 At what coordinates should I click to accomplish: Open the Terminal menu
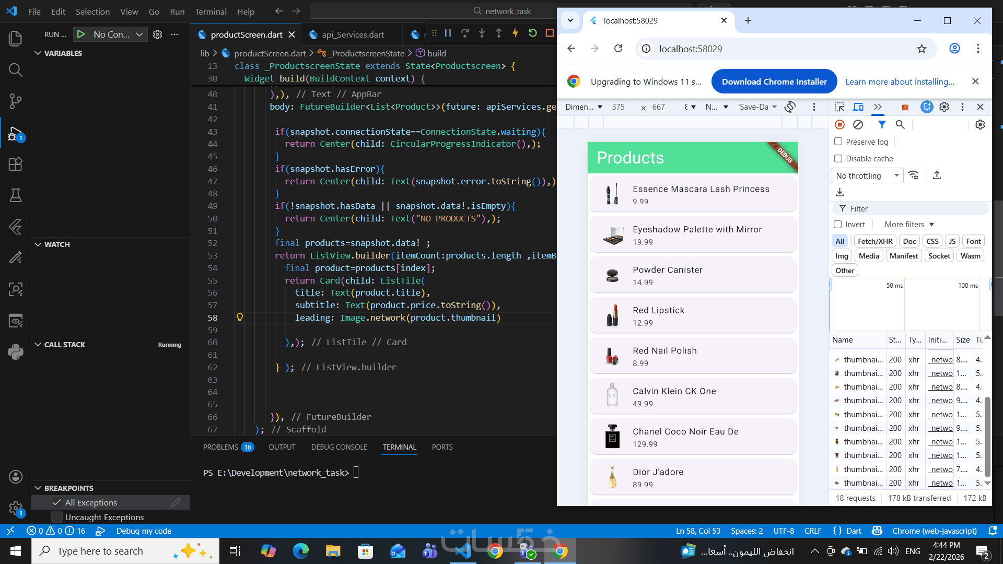pyautogui.click(x=211, y=11)
